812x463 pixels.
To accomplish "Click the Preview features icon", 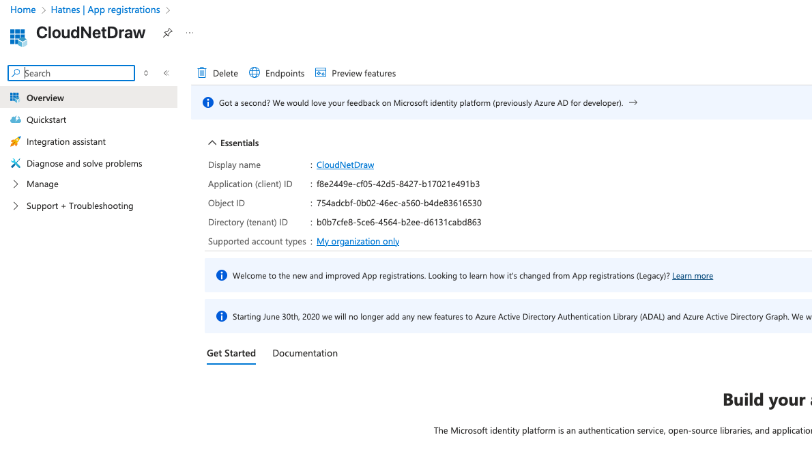I will [x=321, y=73].
